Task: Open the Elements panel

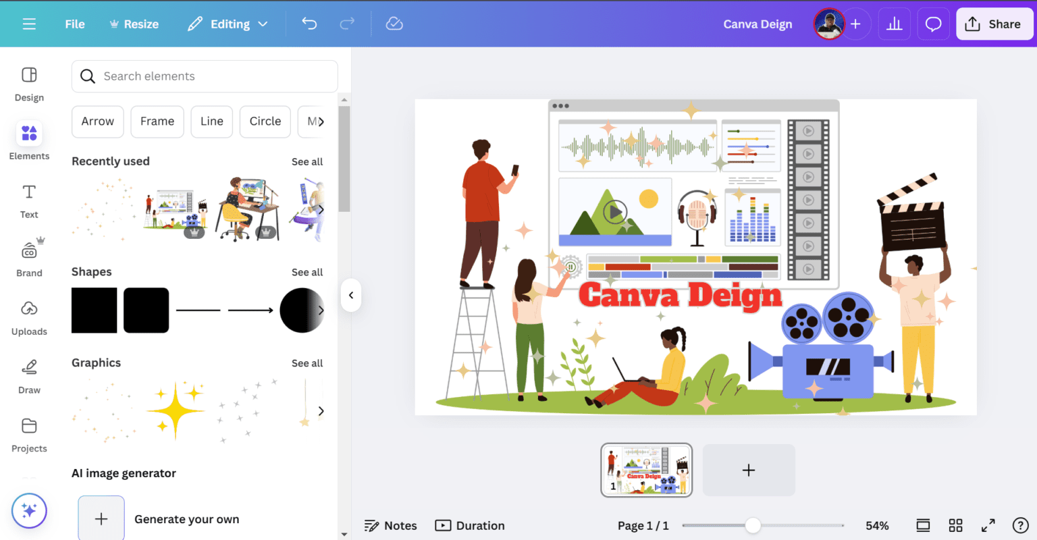Action: [x=29, y=141]
